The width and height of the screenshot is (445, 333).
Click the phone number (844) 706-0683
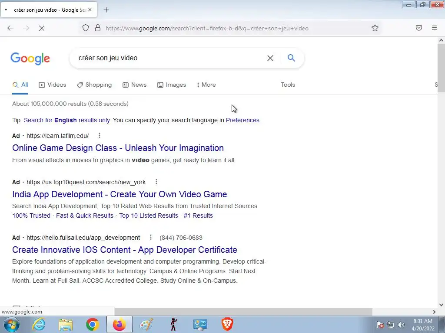point(181,238)
